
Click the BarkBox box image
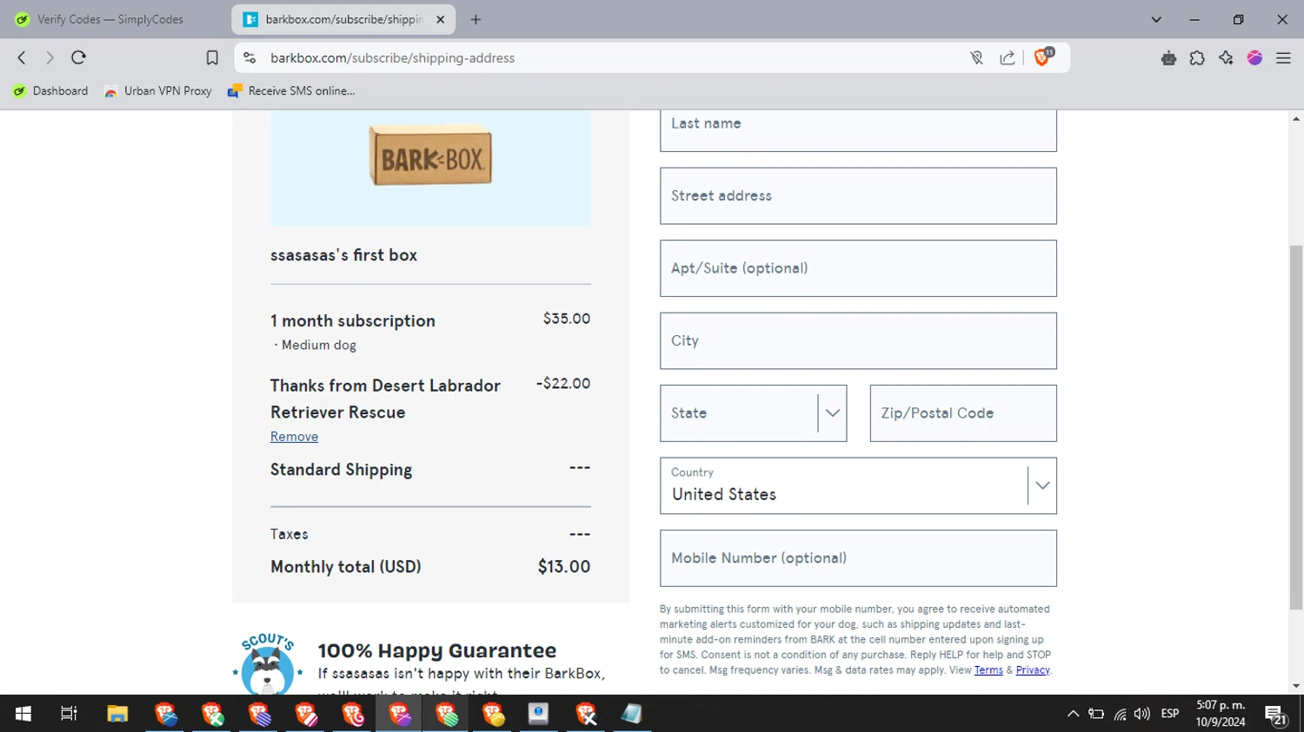point(430,156)
